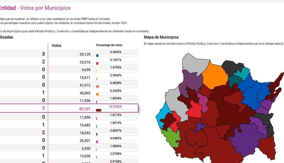Click the Mapa de Municipios heading
Image resolution: width=284 pixels, height=163 pixels.
(x=161, y=37)
